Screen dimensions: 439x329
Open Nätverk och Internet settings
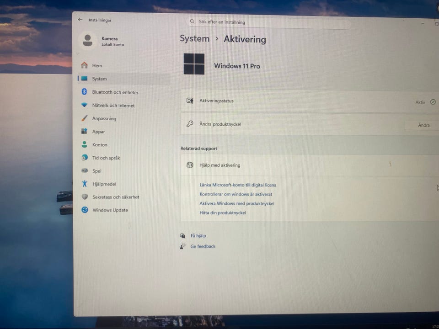(x=124, y=105)
